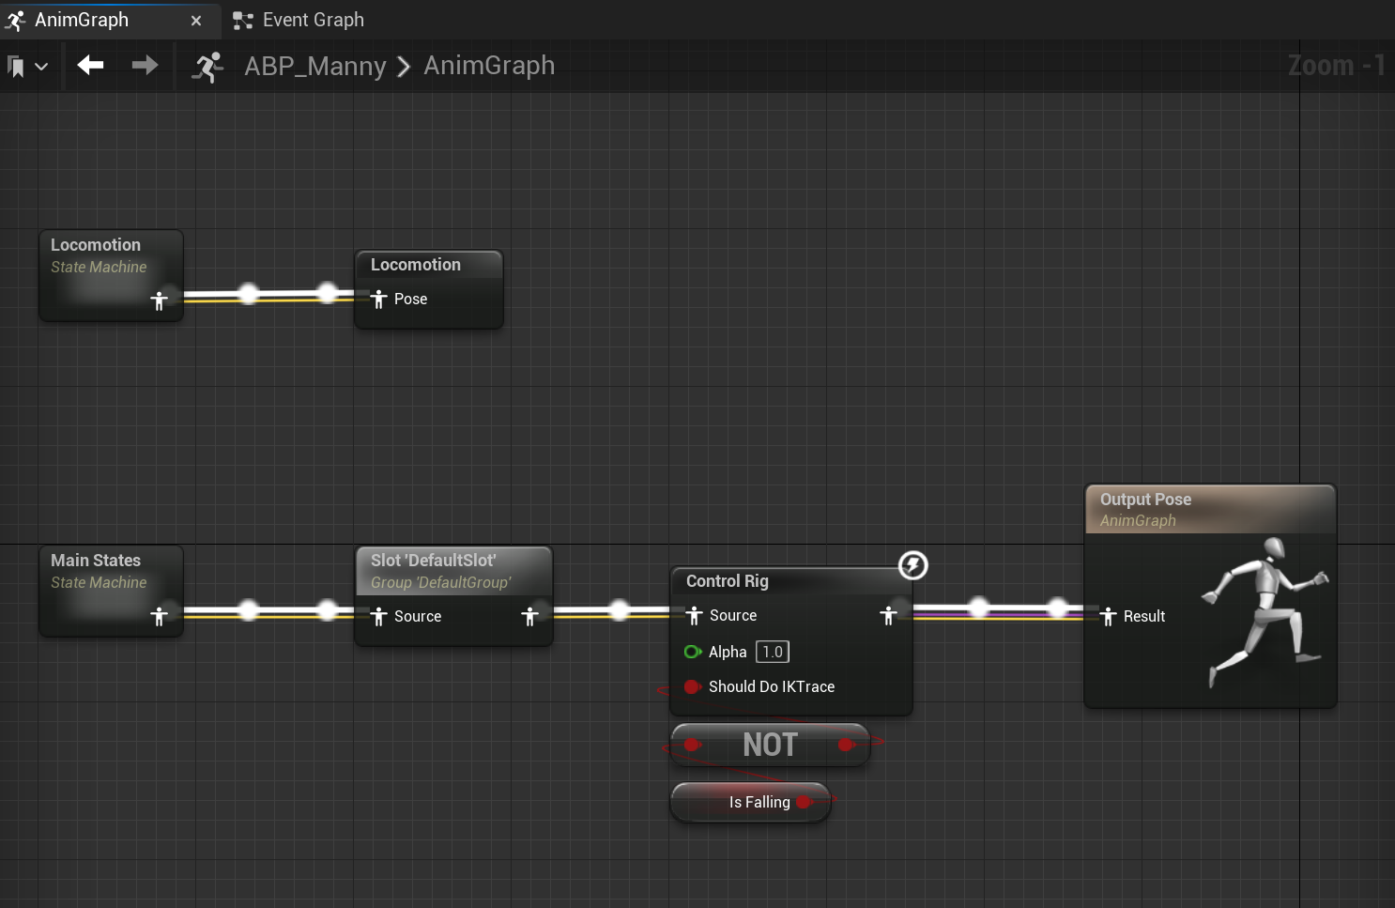Select the Output Pose node header
The width and height of the screenshot is (1395, 908).
(x=1210, y=509)
